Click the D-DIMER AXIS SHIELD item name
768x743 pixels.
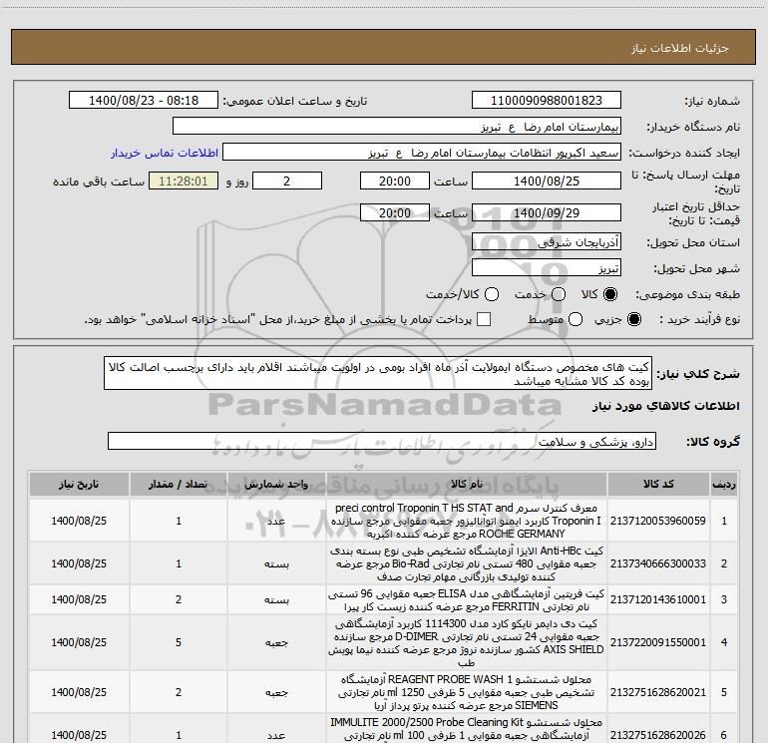[467, 642]
